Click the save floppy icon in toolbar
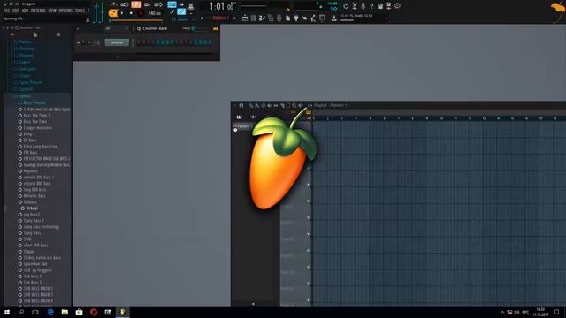 tap(380, 6)
